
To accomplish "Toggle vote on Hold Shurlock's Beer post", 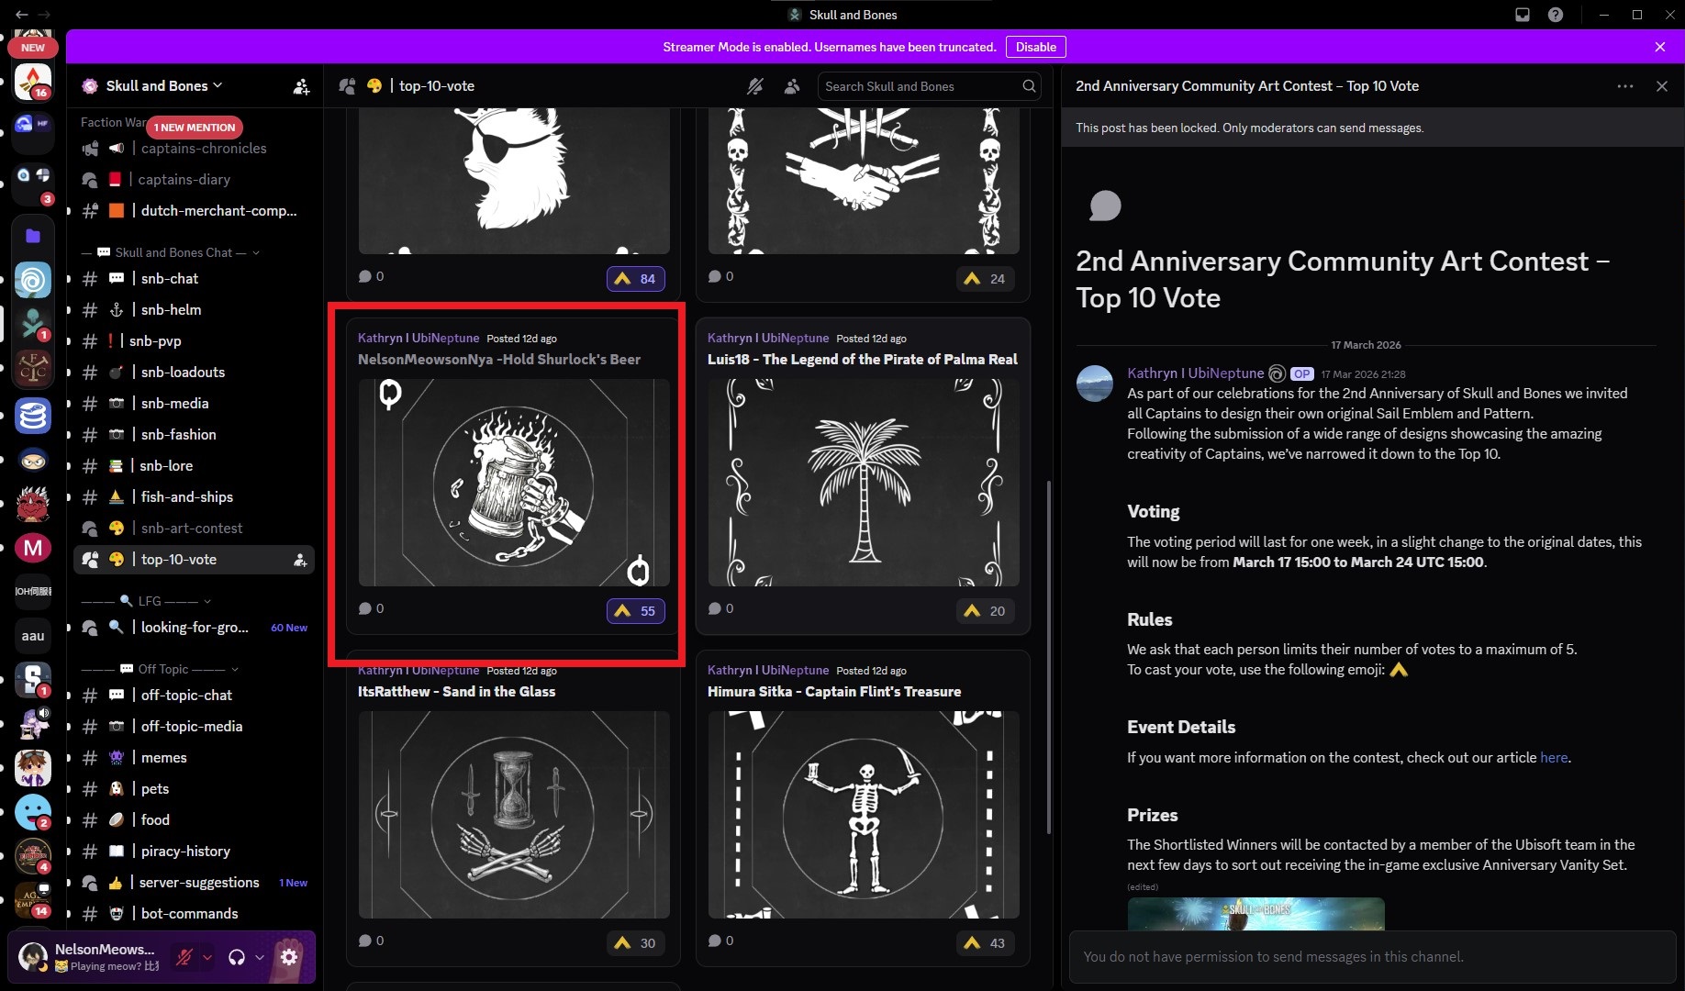I will click(x=636, y=611).
